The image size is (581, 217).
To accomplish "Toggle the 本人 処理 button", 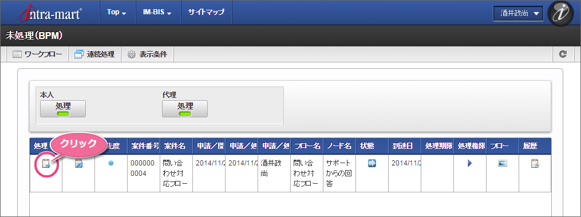I will [63, 109].
